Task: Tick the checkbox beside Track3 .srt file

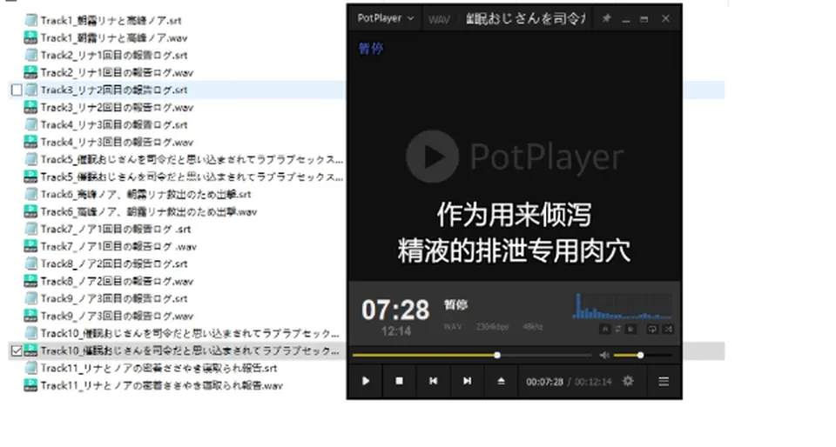Action: coord(17,90)
